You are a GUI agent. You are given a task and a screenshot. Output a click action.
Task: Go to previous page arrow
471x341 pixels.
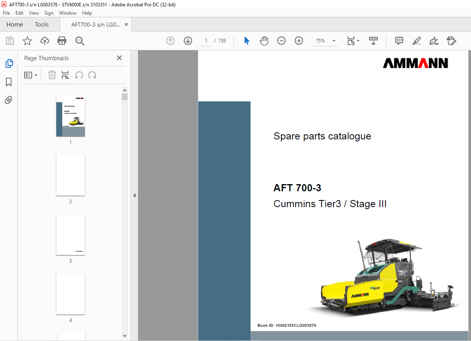coord(170,41)
